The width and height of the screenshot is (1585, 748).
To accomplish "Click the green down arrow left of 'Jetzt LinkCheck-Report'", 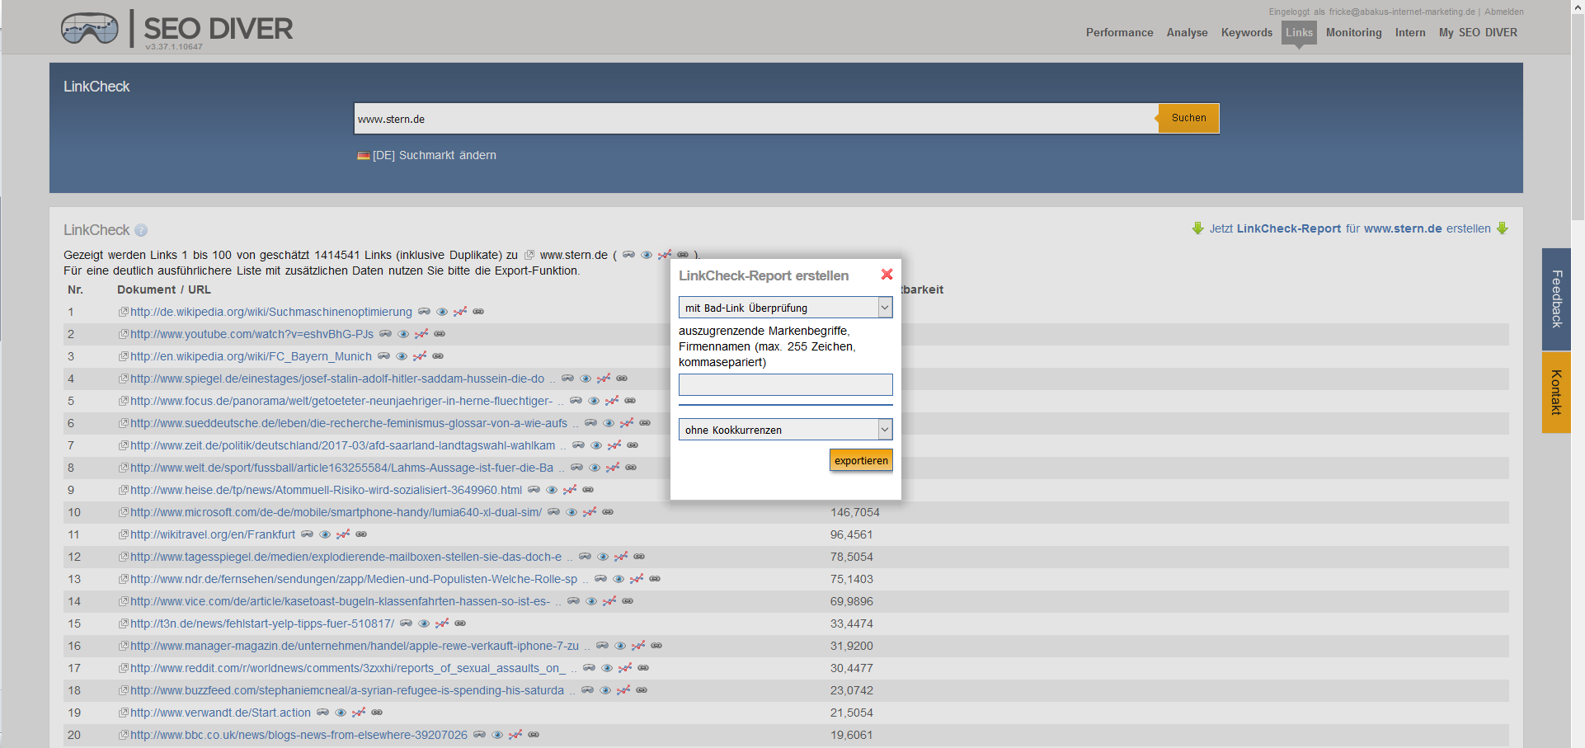I will [x=1198, y=228].
